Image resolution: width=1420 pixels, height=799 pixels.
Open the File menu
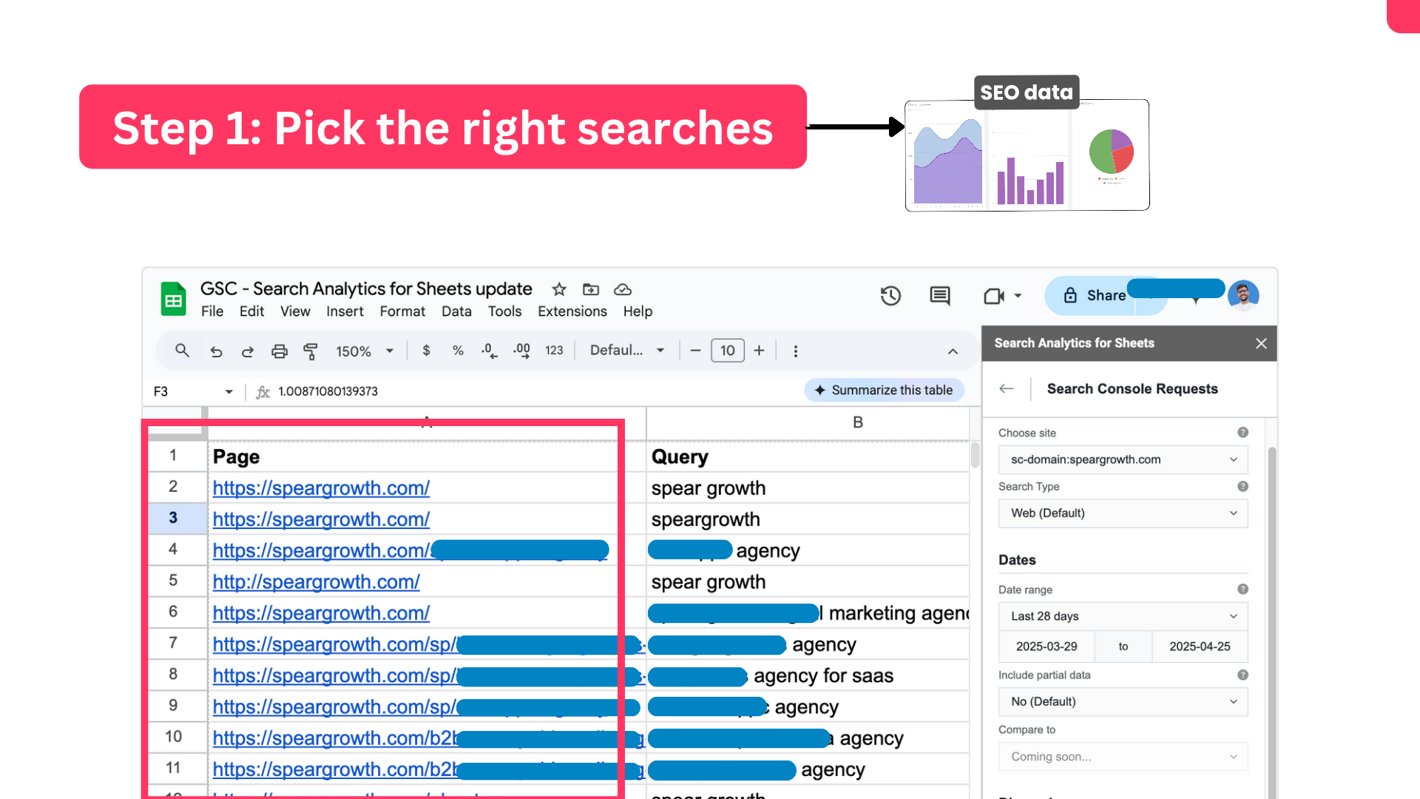(212, 311)
